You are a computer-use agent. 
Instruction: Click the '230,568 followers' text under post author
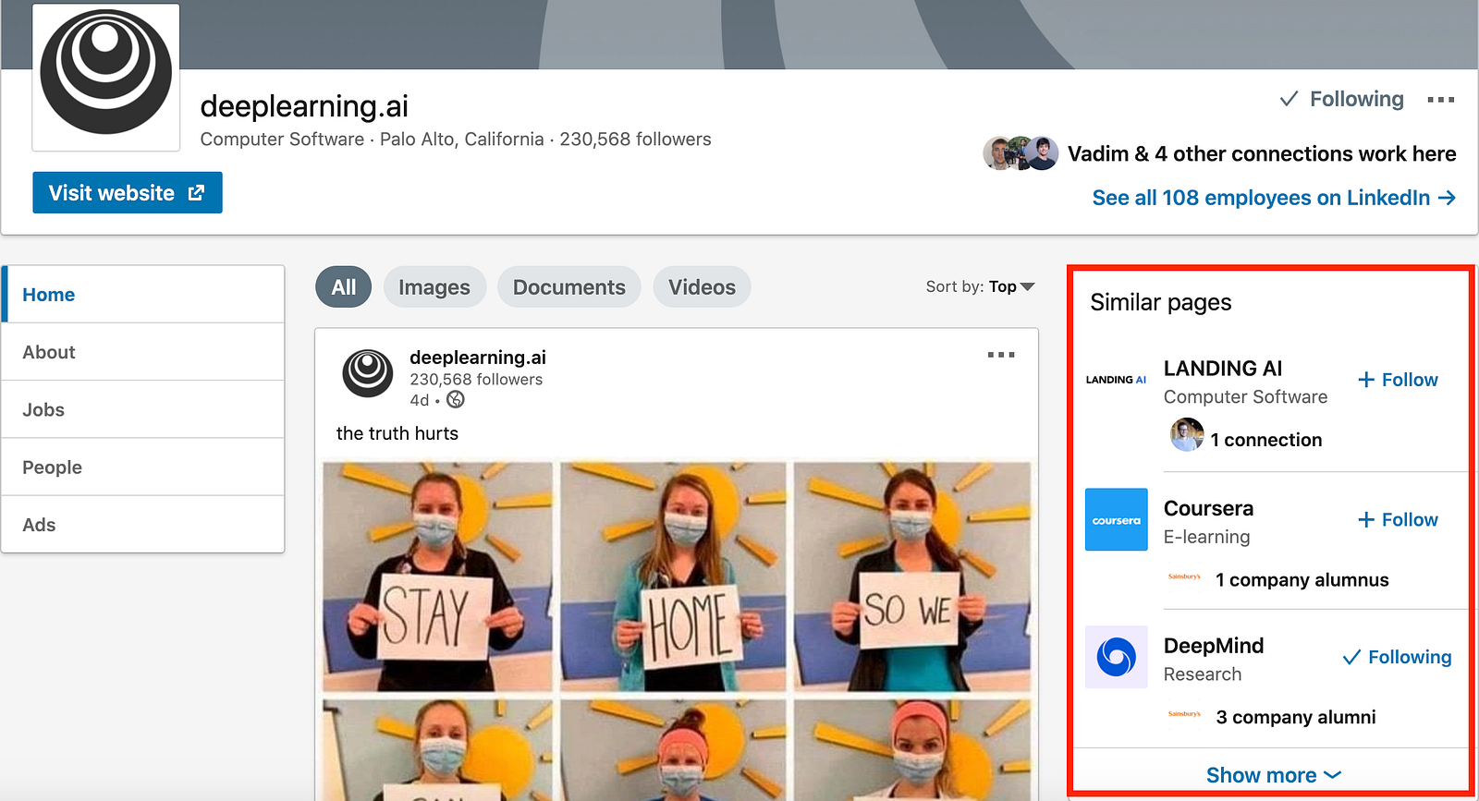[x=476, y=380]
